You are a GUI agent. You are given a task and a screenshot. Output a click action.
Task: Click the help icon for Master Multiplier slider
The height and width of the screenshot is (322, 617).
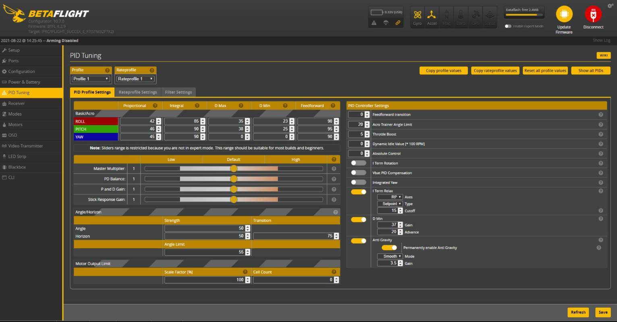(334, 169)
